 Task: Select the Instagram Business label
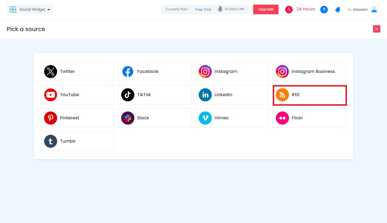coord(313,71)
